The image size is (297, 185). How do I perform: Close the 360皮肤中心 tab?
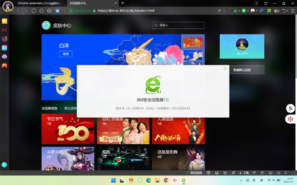(116, 3)
